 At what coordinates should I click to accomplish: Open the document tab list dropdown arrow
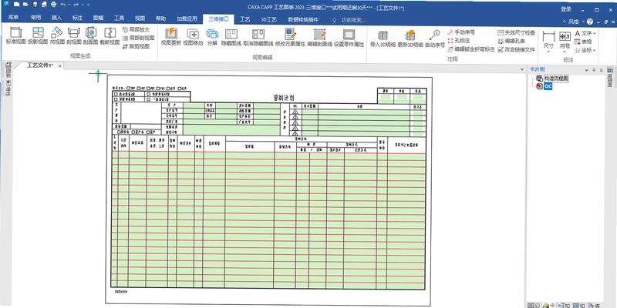(522, 69)
